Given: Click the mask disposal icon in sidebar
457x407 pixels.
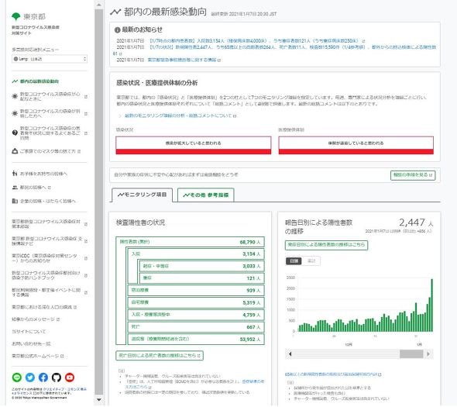Looking at the screenshot, I should click(15, 151).
